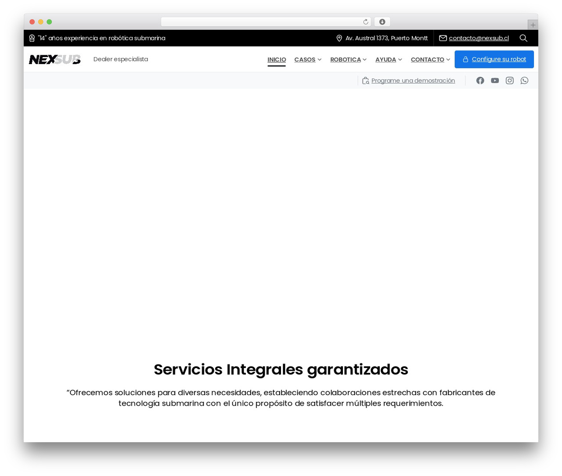Visit the Facebook page icon
This screenshot has width=562, height=476.
[x=480, y=80]
